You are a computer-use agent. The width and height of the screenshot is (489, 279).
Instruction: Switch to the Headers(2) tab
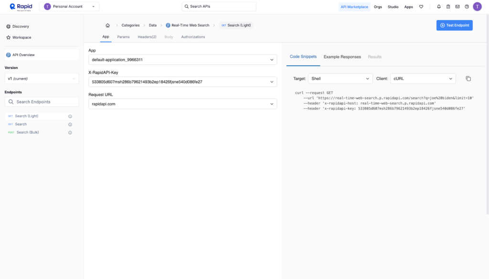147,37
